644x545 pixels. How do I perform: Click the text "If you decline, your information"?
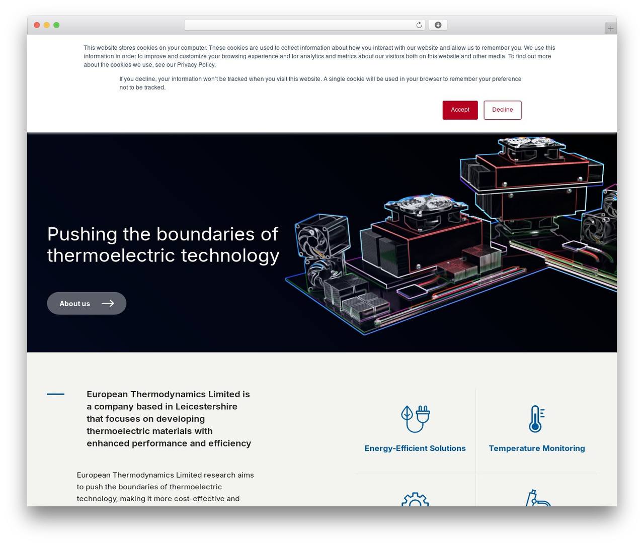[x=320, y=83]
